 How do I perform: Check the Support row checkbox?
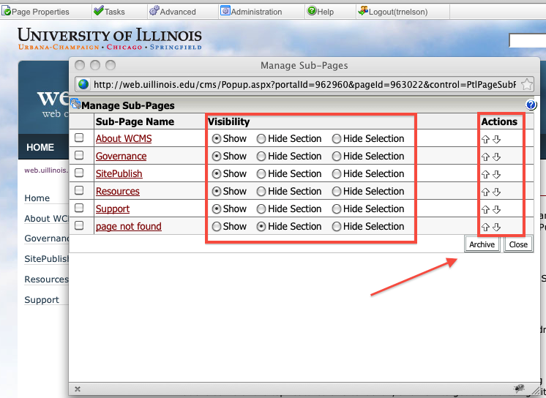pos(79,208)
